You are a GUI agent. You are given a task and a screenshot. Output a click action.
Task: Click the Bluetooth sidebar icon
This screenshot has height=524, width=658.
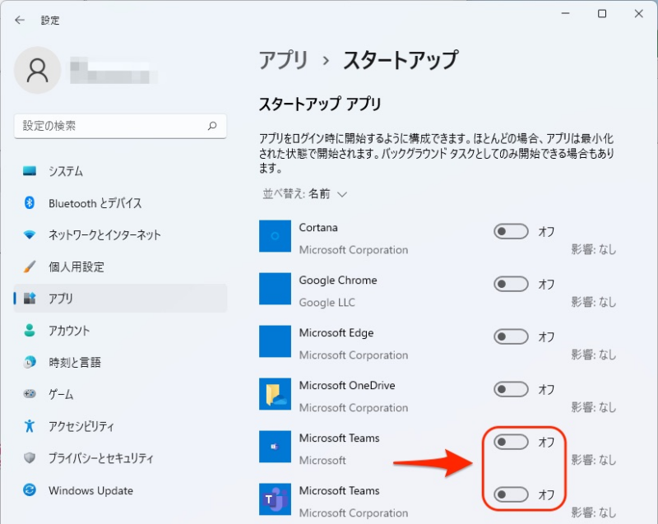30,202
